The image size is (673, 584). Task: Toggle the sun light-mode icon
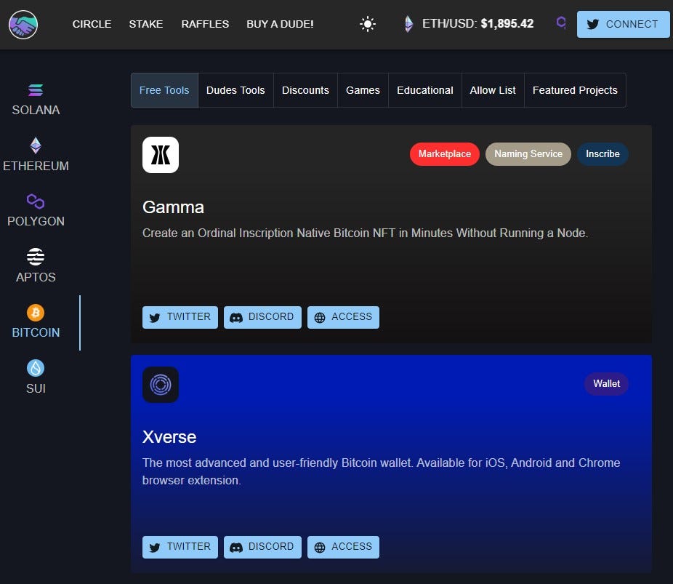pos(368,24)
